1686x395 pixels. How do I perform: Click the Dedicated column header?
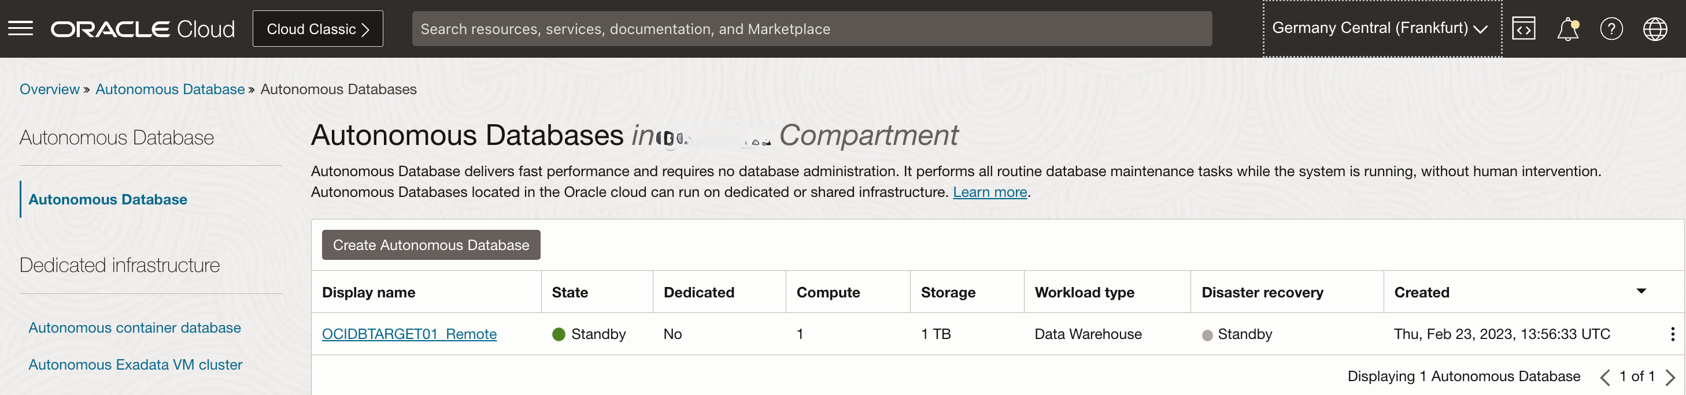pos(698,292)
